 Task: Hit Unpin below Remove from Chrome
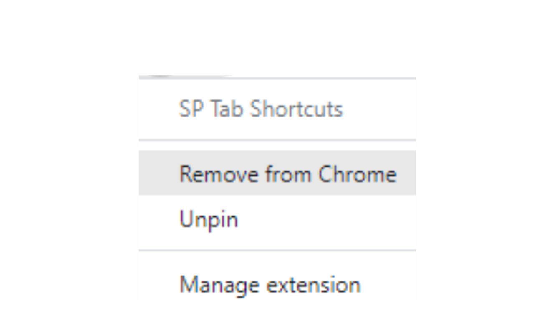point(209,219)
